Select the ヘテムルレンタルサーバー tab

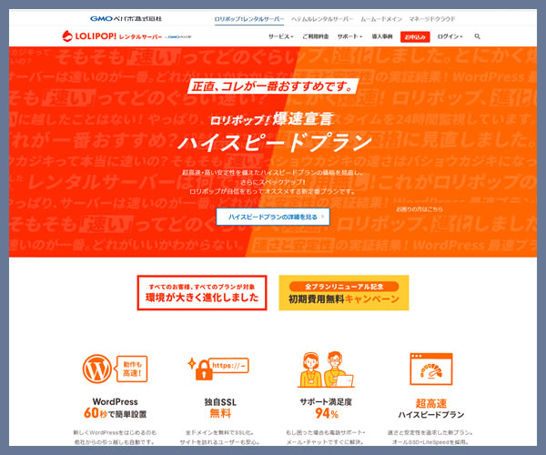point(322,19)
